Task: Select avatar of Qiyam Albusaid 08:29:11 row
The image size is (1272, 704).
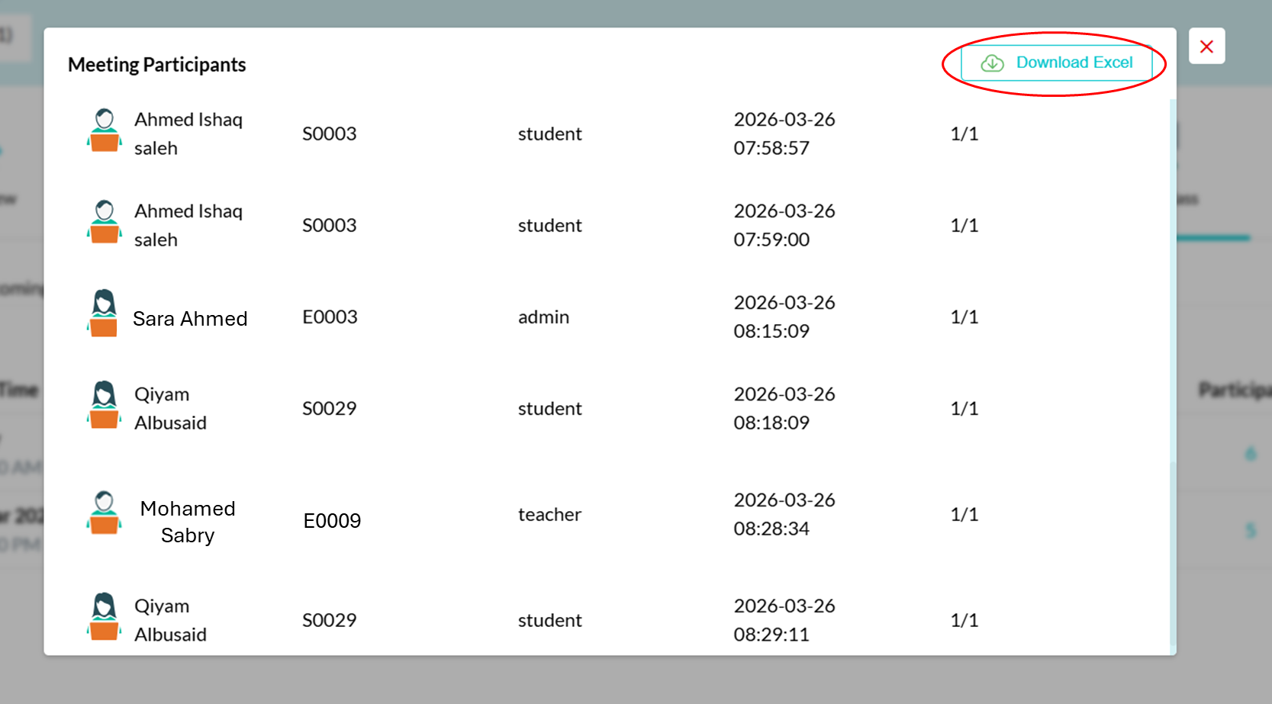Action: [105, 617]
